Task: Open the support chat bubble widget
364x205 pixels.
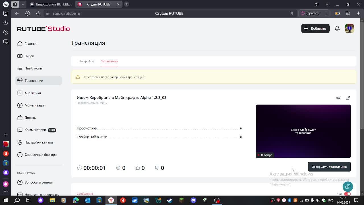Action: coord(348,187)
